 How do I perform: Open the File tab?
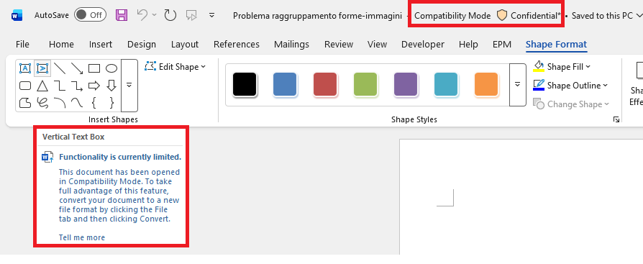tap(22, 45)
